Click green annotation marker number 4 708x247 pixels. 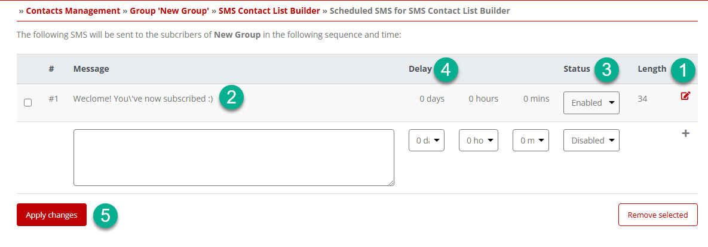[x=446, y=70]
